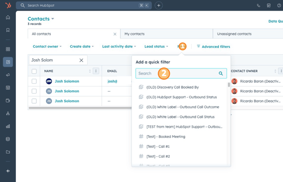Click the Data Quality link
Viewport: 283px width, 182px height.
(276, 21)
